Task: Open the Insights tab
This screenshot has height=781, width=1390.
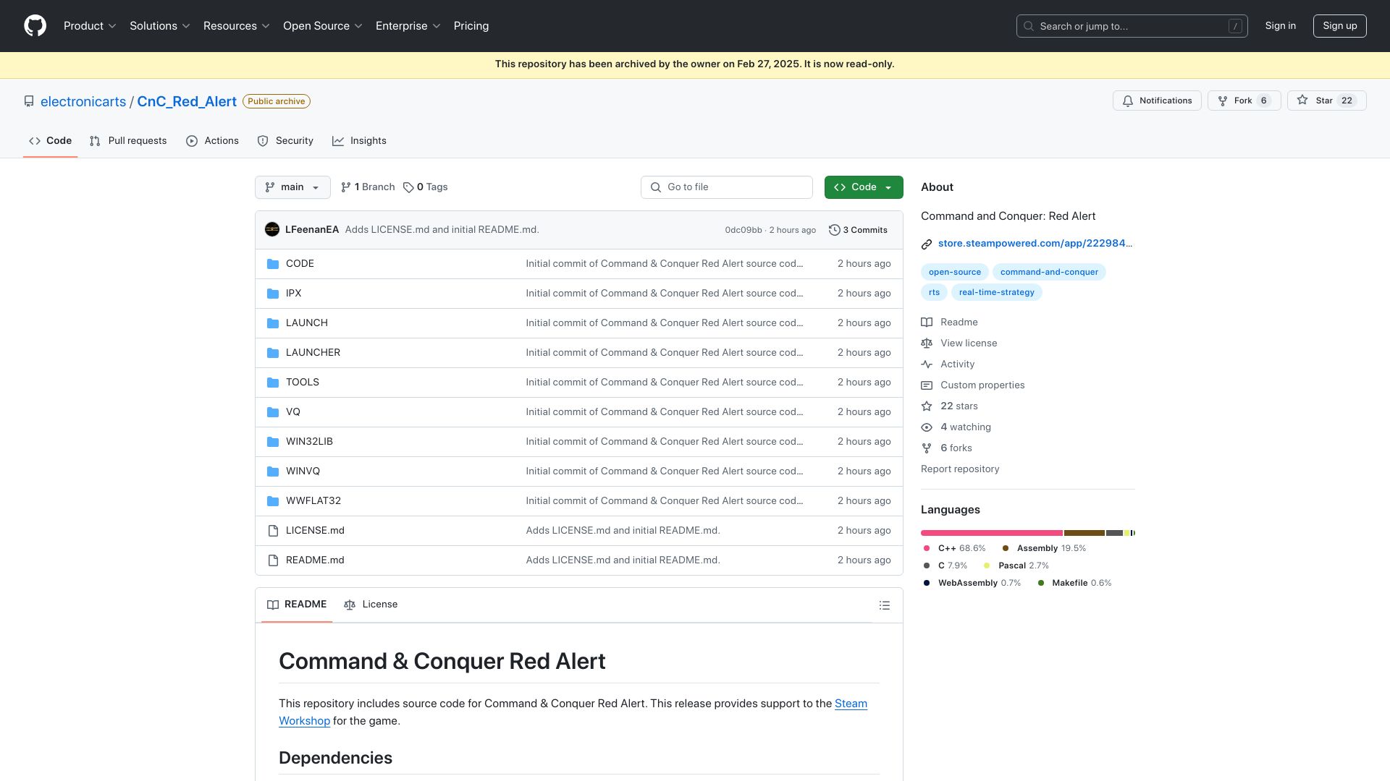Action: point(359,141)
